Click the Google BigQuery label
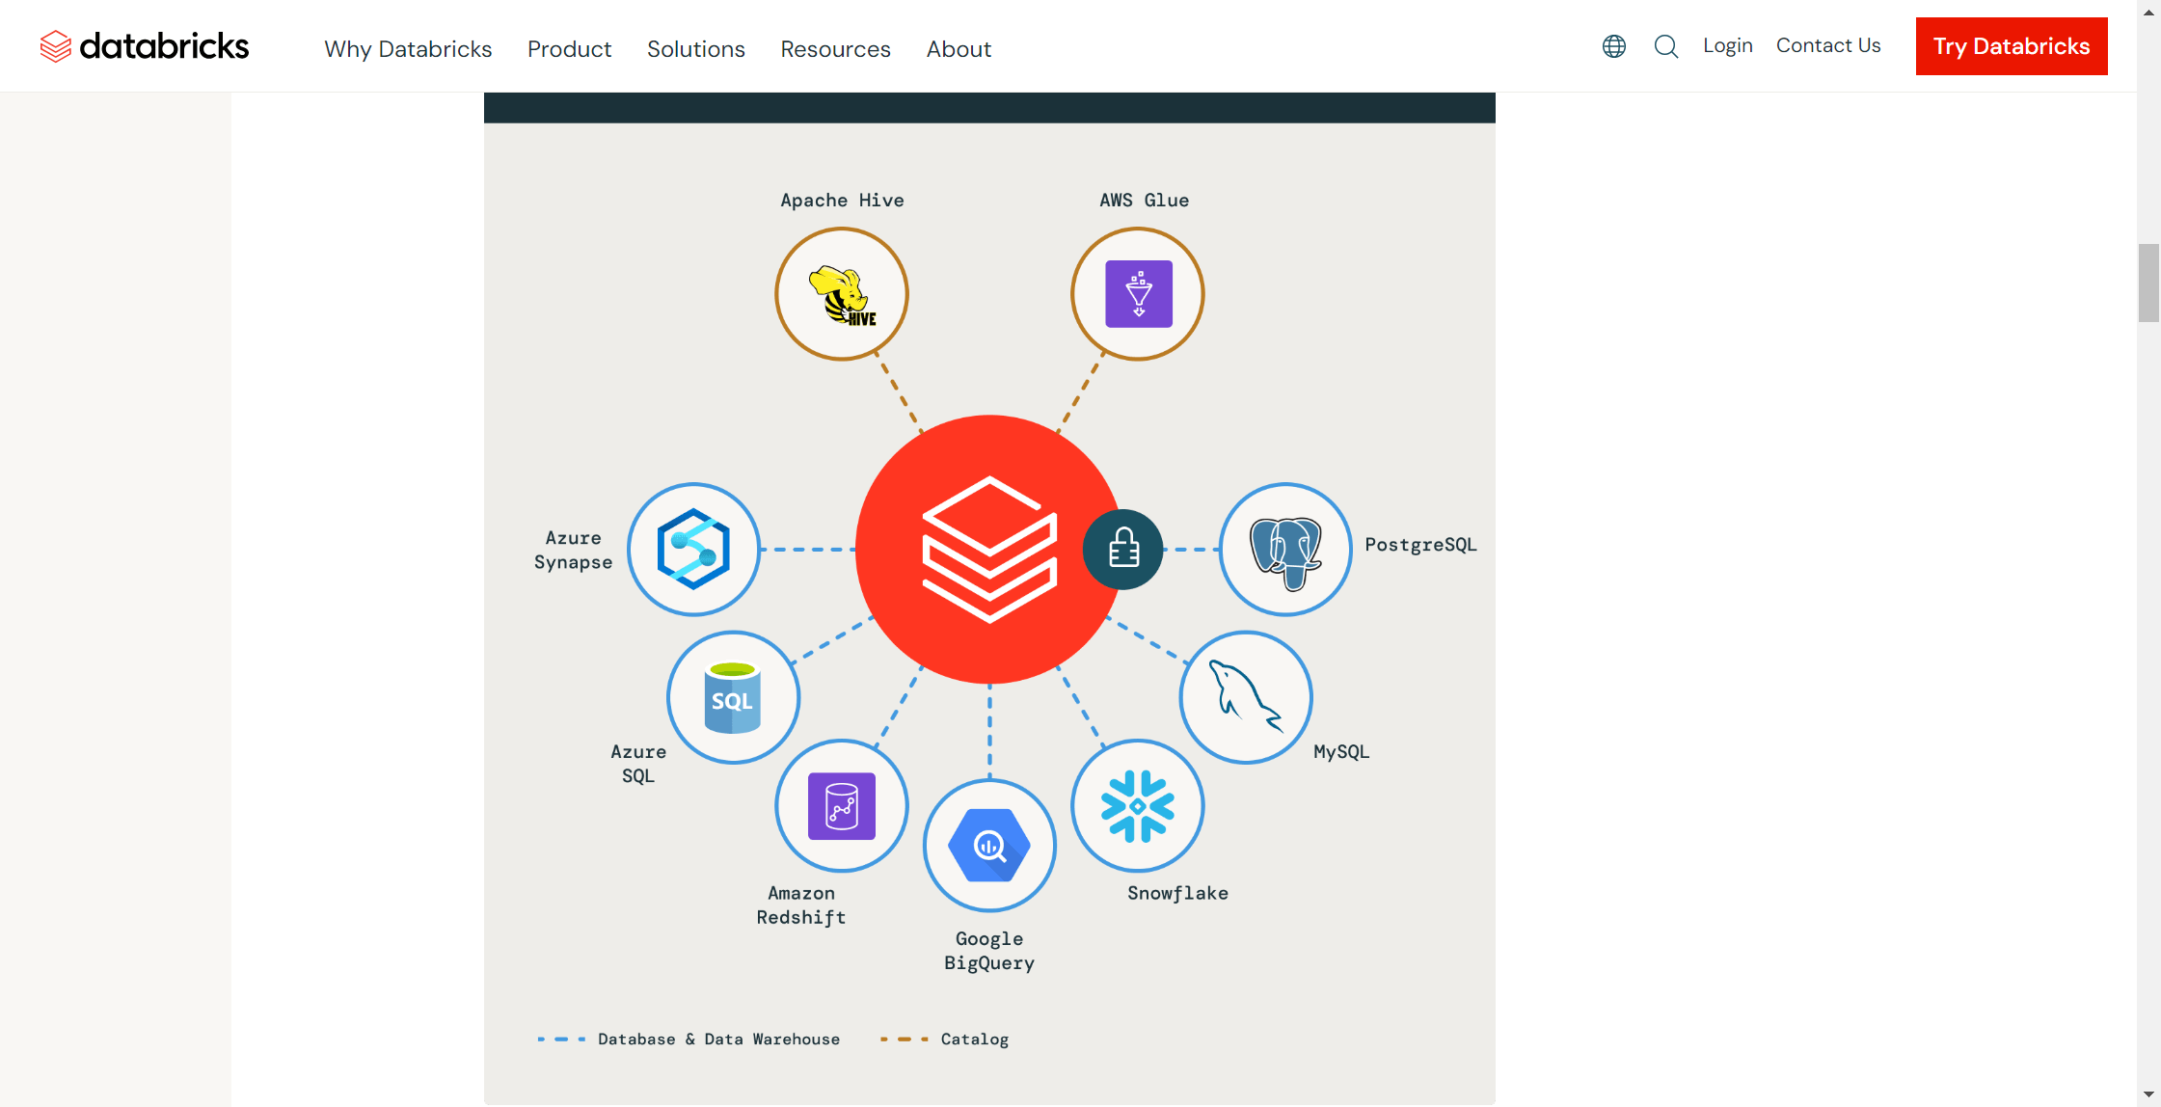2161x1107 pixels. pos(989,951)
